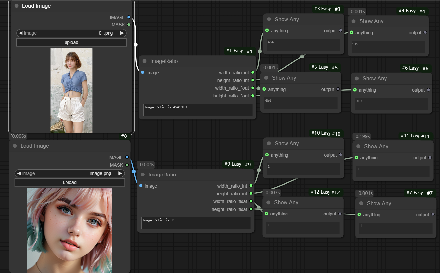Click MASK output port of image.png loader

tap(127, 165)
